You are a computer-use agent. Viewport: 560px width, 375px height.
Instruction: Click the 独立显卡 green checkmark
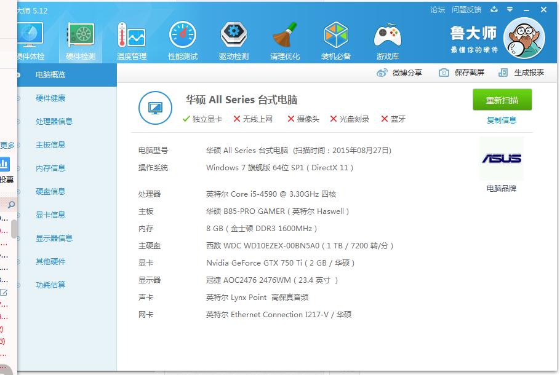(186, 119)
